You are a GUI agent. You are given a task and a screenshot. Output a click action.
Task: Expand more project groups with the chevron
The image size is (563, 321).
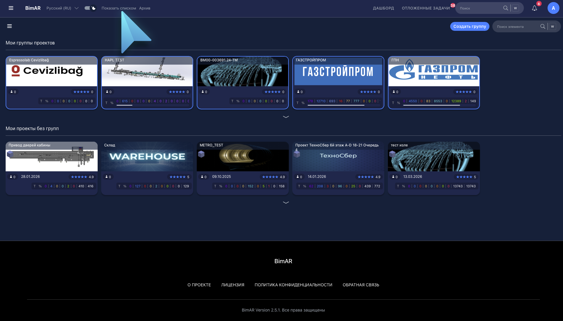point(286,117)
